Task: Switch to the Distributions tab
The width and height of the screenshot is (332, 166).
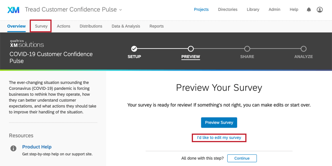Action: (91, 26)
